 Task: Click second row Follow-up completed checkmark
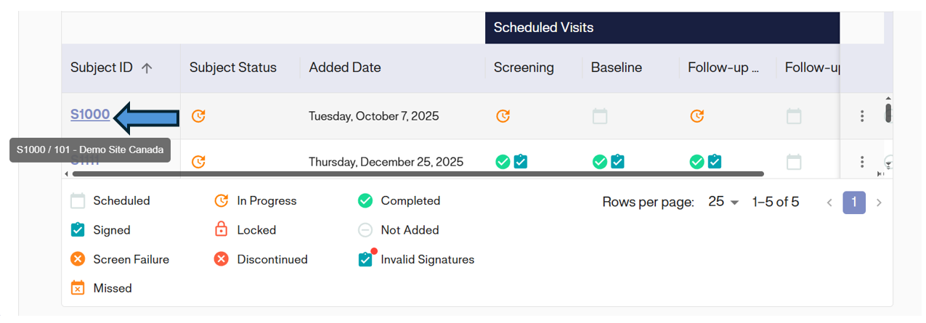[x=696, y=162]
